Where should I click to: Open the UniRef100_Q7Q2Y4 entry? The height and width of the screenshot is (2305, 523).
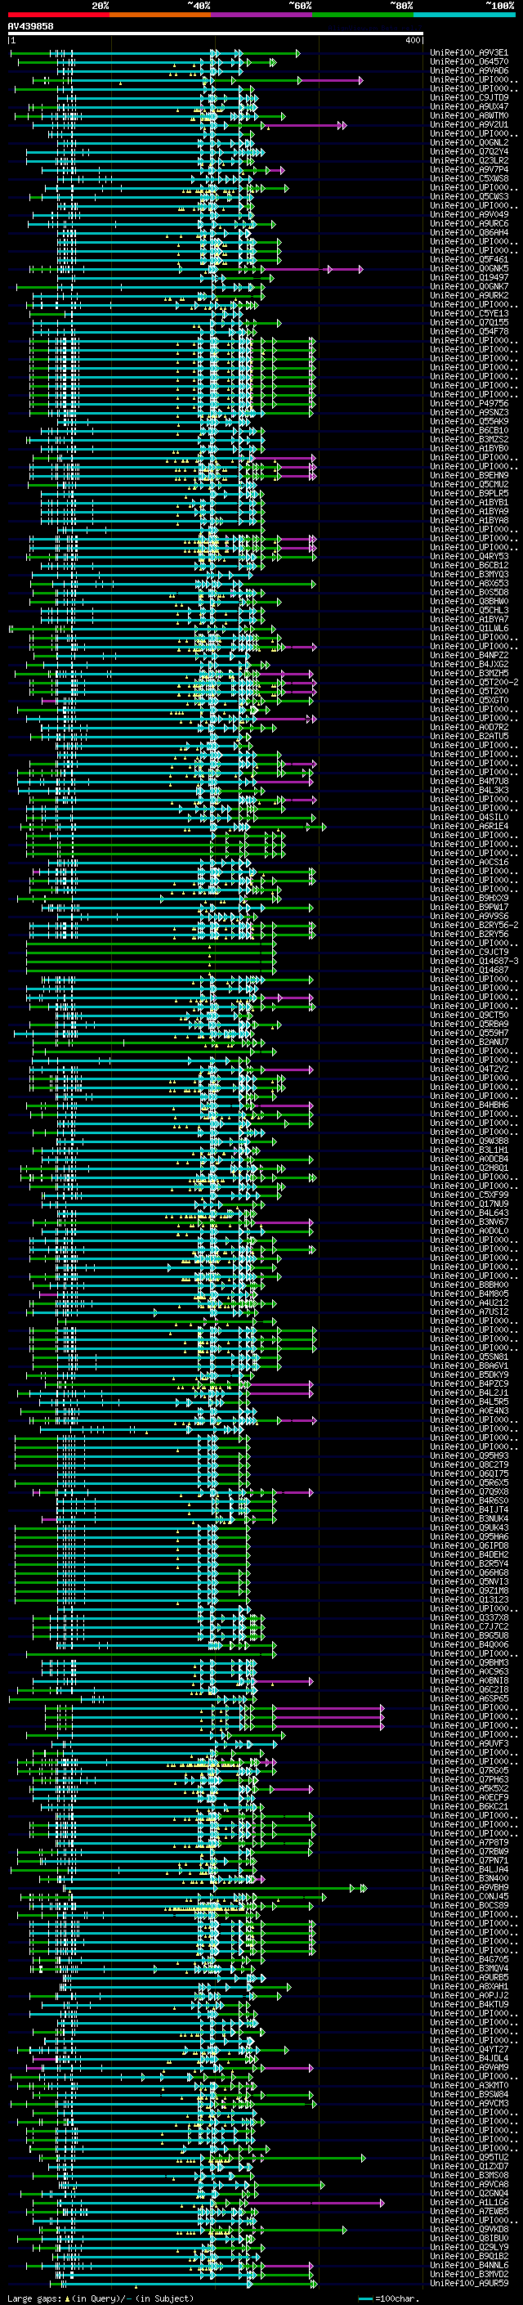pos(469,151)
